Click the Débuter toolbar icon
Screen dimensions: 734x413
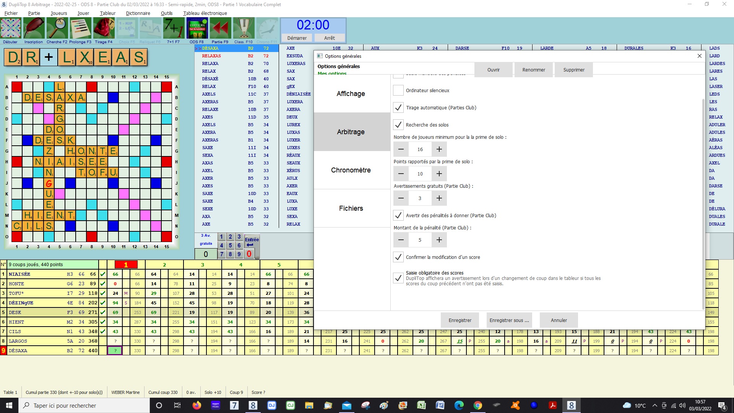click(x=11, y=28)
